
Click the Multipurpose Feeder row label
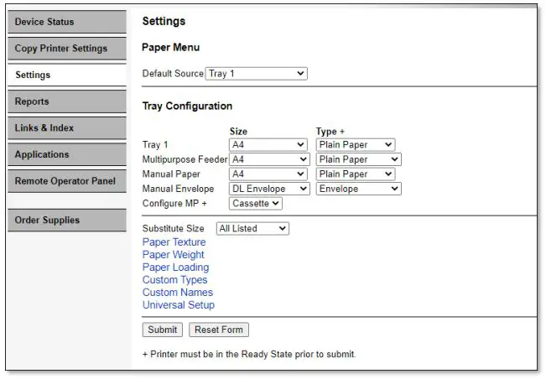pos(185,159)
